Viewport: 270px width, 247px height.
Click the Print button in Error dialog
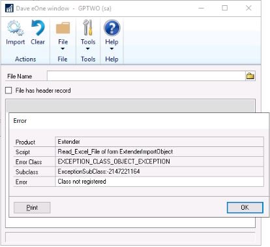[x=32, y=208]
